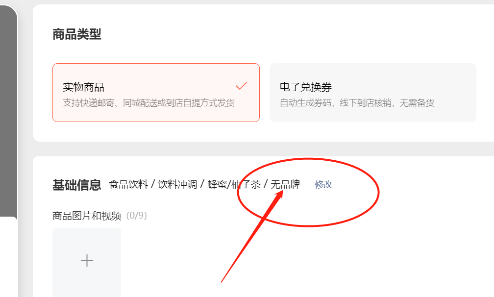Select the 实物商品 product type card
Viewport: 494px width, 297px height.
[156, 93]
